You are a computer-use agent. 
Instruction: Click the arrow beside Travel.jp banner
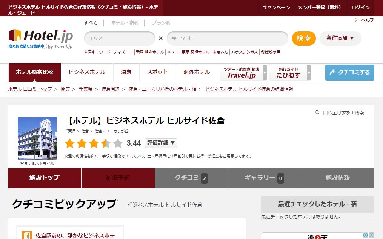pyautogui.click(x=265, y=73)
